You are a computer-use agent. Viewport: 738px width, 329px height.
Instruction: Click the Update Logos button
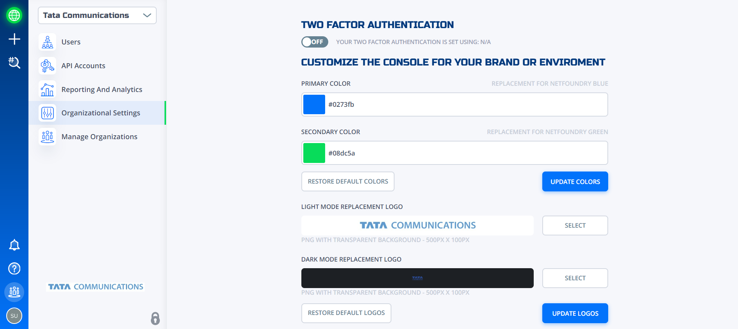(x=575, y=313)
